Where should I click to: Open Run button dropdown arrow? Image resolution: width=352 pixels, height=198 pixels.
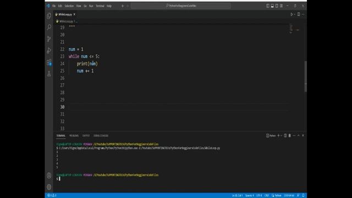[295, 14]
